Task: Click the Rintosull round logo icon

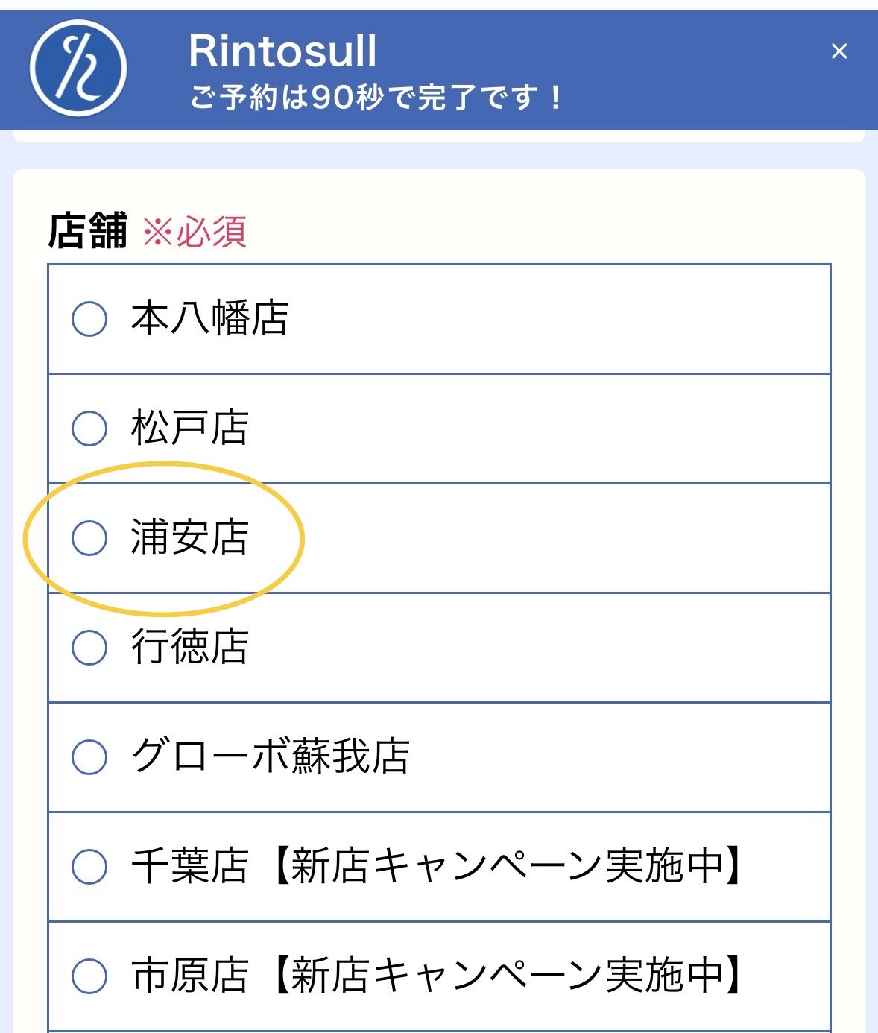Action: [78, 68]
